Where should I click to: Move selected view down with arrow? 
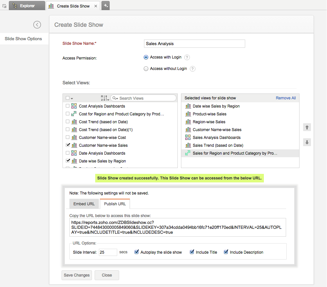(307, 142)
